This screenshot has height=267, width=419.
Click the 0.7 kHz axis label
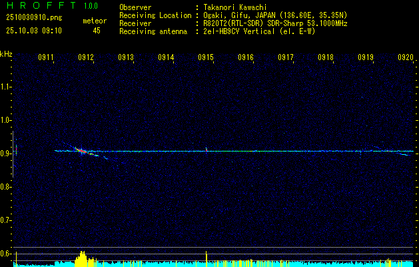pyautogui.click(x=5, y=220)
